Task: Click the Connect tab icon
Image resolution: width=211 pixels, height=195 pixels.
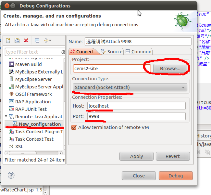Action: point(72,51)
